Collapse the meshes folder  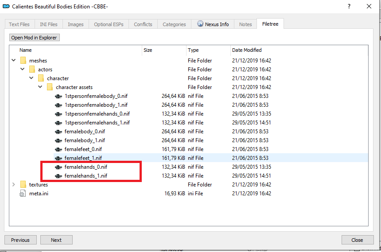click(14, 60)
